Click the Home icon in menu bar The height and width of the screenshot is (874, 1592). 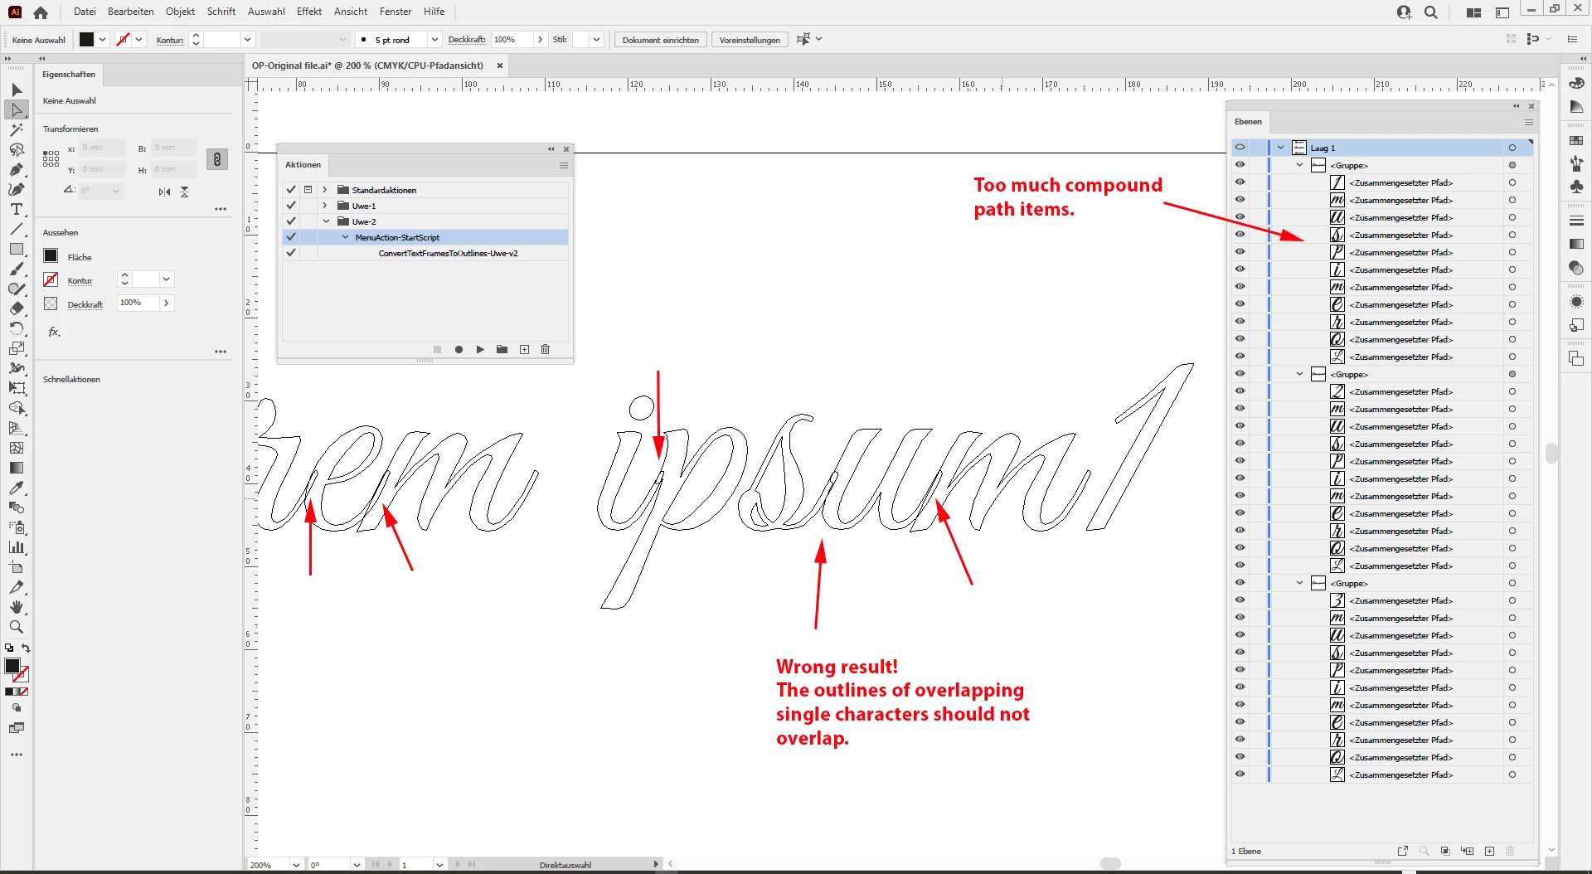click(41, 12)
